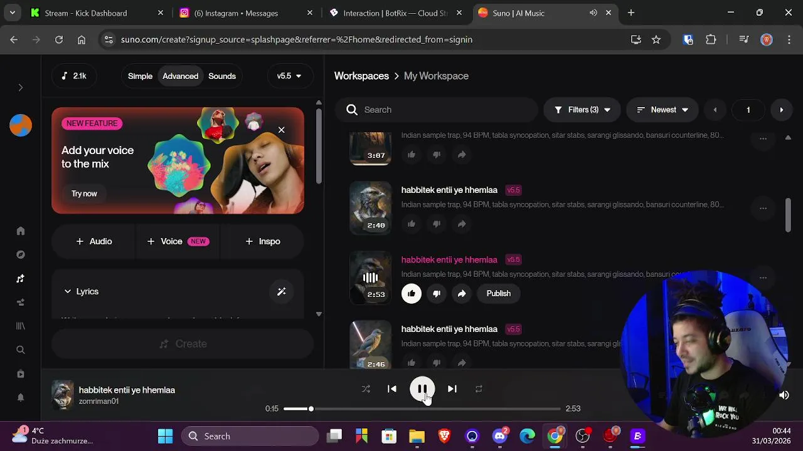The image size is (803, 451).
Task: Bookmark this page with the star icon
Action: 656,39
